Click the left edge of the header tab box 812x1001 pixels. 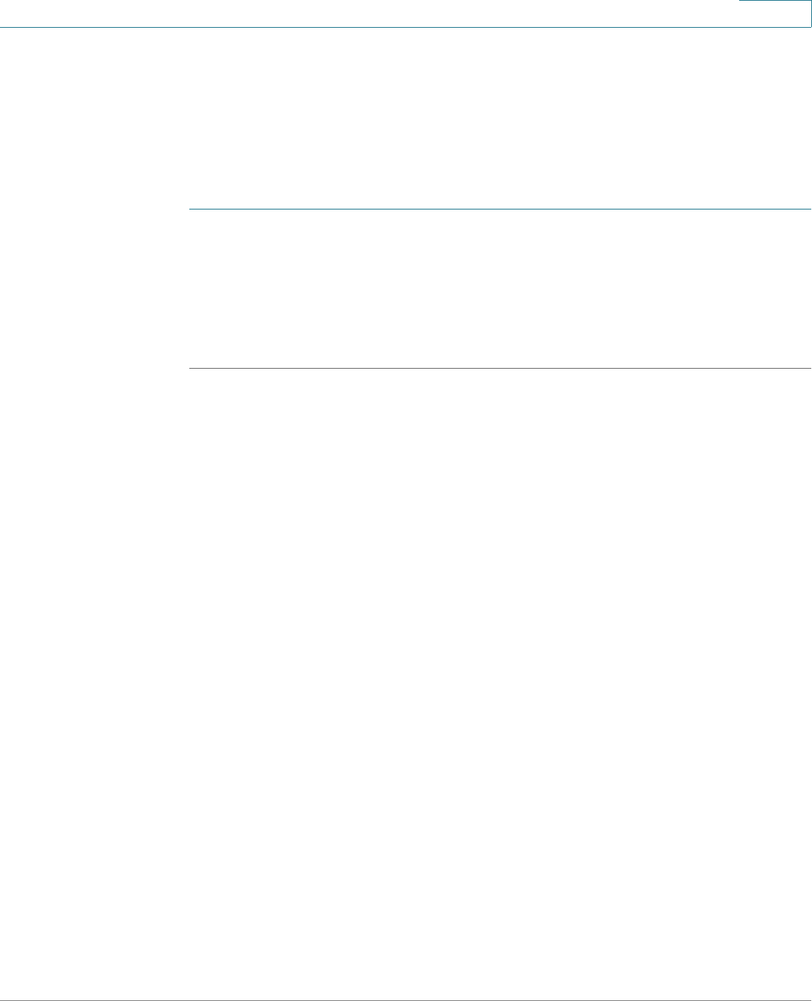tap(739, 14)
